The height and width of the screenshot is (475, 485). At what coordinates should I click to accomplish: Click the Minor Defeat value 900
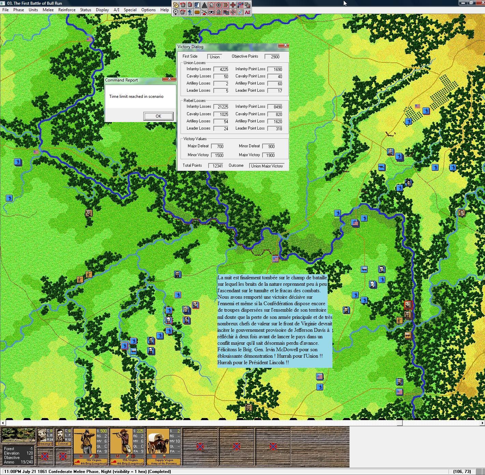[269, 146]
